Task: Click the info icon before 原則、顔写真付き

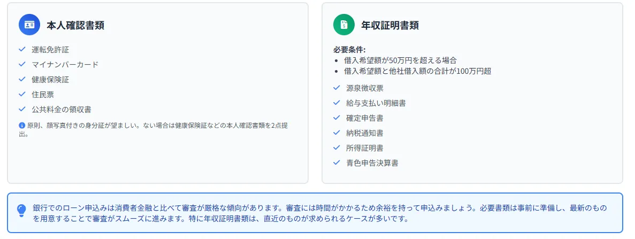Action: click(x=22, y=126)
